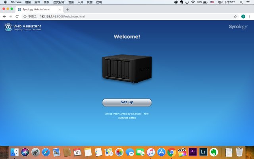The height and width of the screenshot is (159, 254).
Task: Click the Chrome icon in the Dock
Action: tap(172, 152)
